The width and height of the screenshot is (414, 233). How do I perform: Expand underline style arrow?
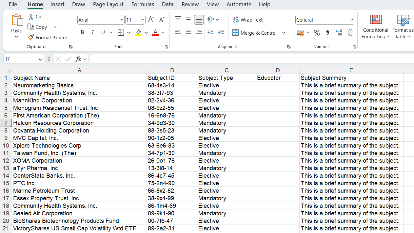tap(111, 33)
